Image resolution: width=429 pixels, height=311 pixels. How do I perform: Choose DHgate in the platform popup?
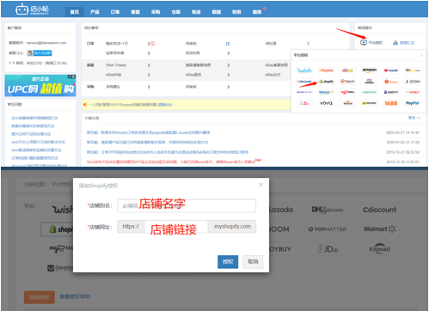pyautogui.click(x=413, y=70)
